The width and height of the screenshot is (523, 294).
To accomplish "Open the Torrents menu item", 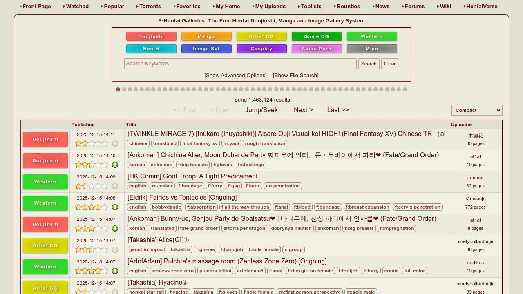I will tap(150, 6).
